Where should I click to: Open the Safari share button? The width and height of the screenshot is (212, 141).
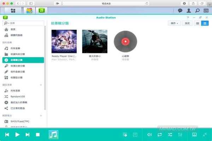tap(193, 4)
